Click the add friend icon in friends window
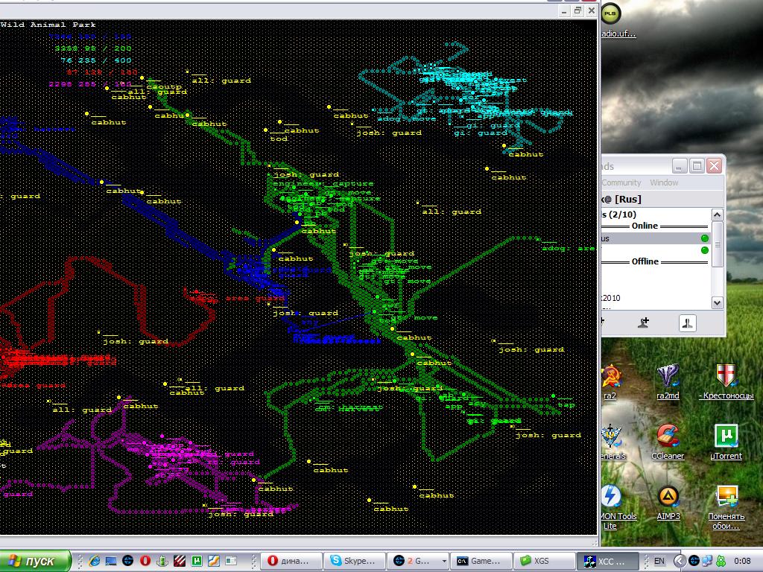Viewport: 763px width, 572px height. coord(643,322)
